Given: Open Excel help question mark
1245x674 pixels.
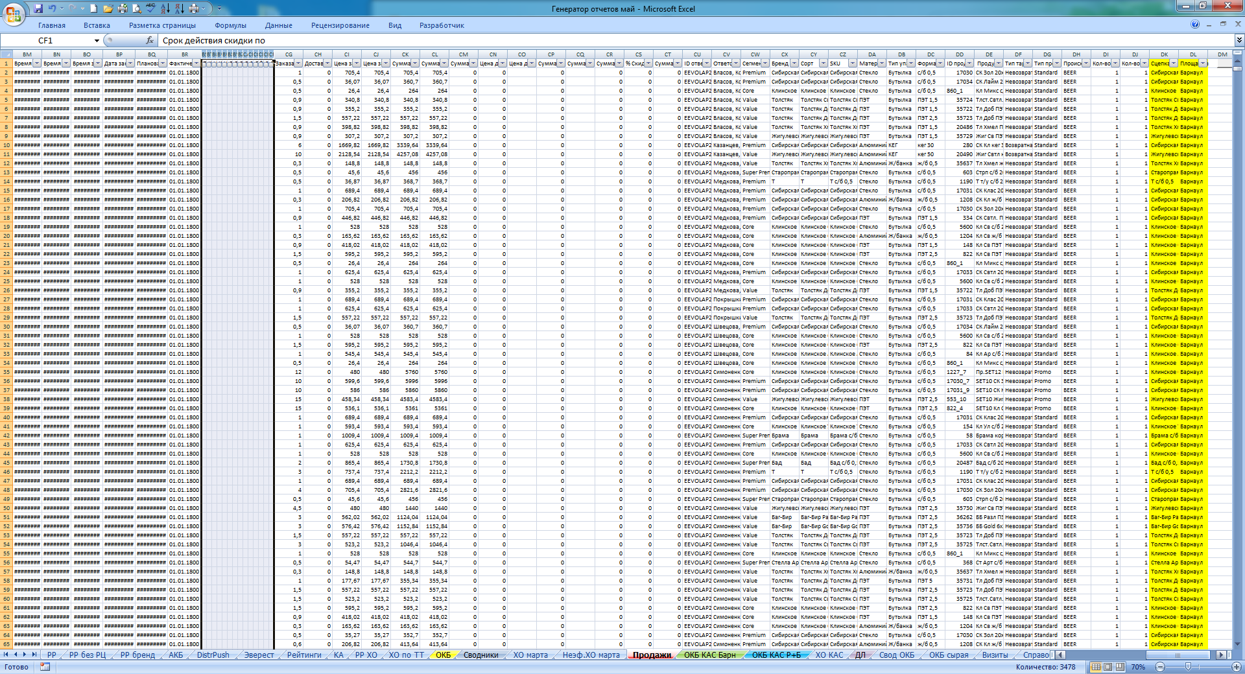Looking at the screenshot, I should [1195, 25].
